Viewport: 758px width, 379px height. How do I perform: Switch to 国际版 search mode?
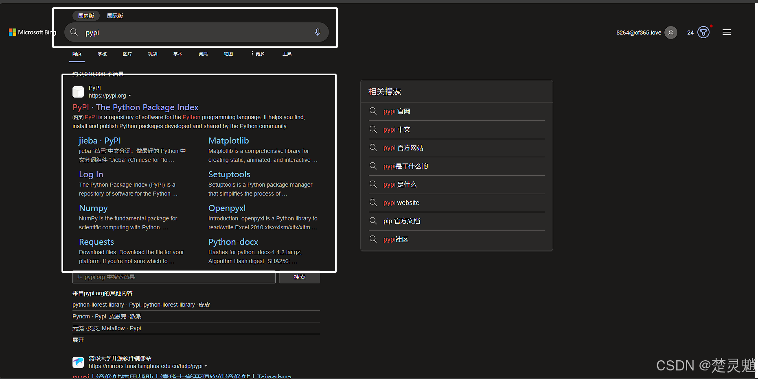[115, 16]
